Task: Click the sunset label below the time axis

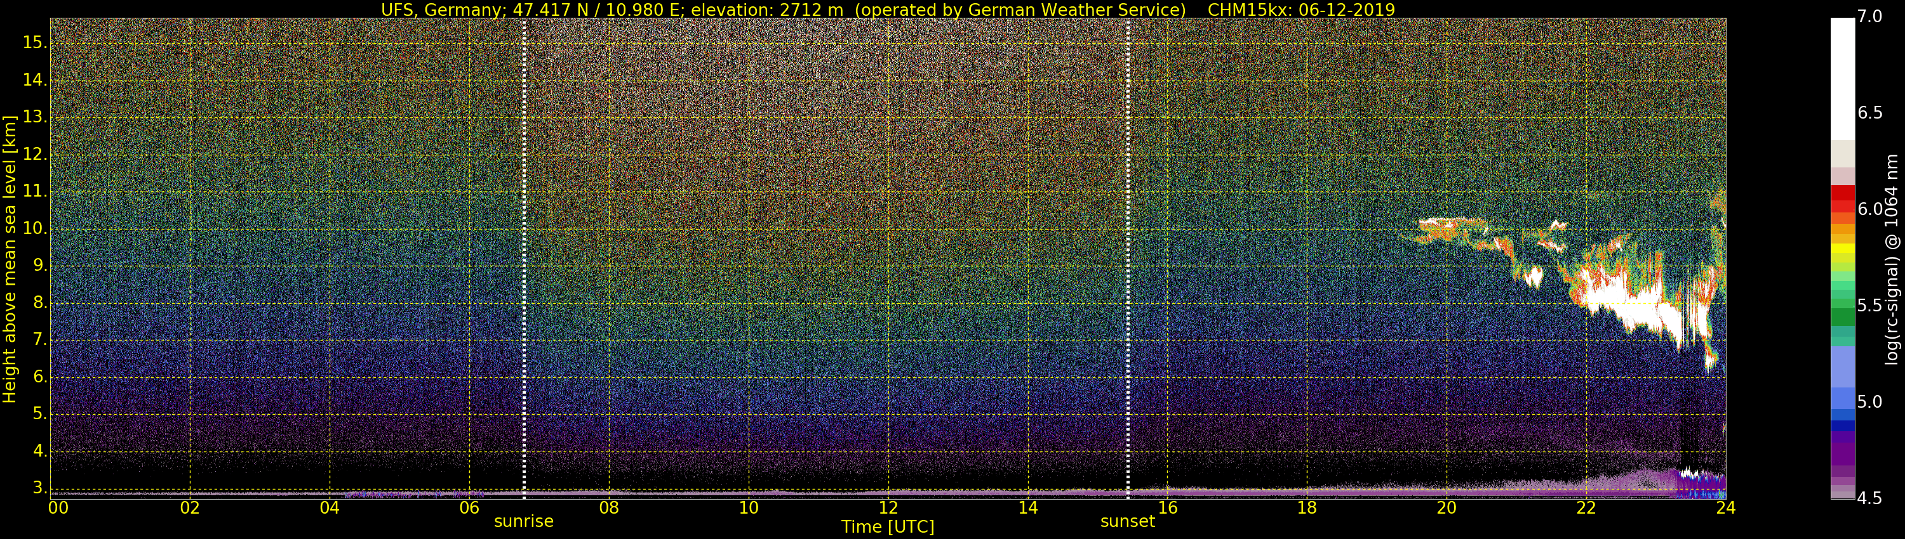Action: pyautogui.click(x=1127, y=521)
